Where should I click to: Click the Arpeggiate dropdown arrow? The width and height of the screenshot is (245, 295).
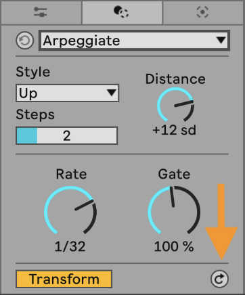(x=221, y=40)
